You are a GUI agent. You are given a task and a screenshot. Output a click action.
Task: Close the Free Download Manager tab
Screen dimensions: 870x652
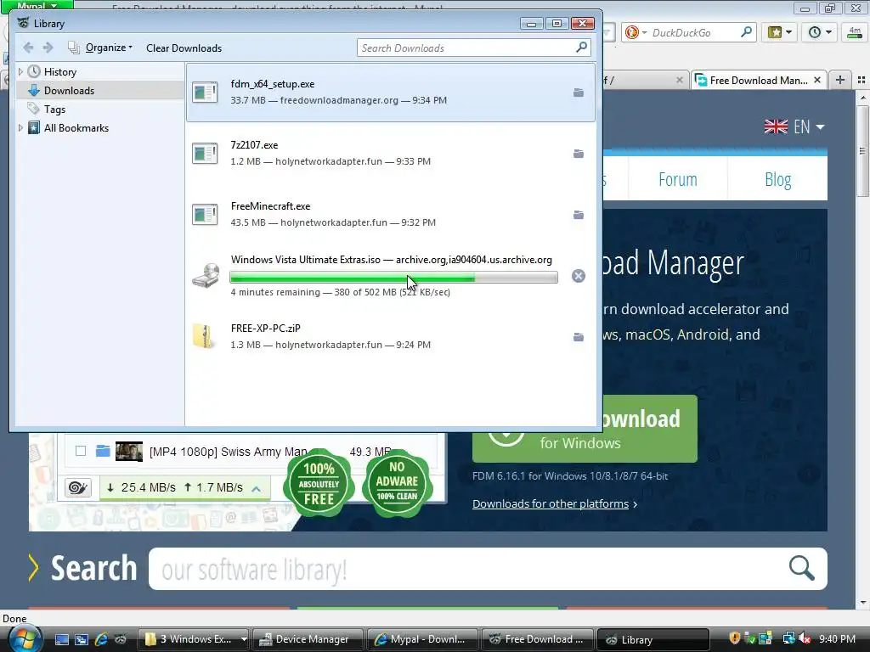click(x=816, y=81)
